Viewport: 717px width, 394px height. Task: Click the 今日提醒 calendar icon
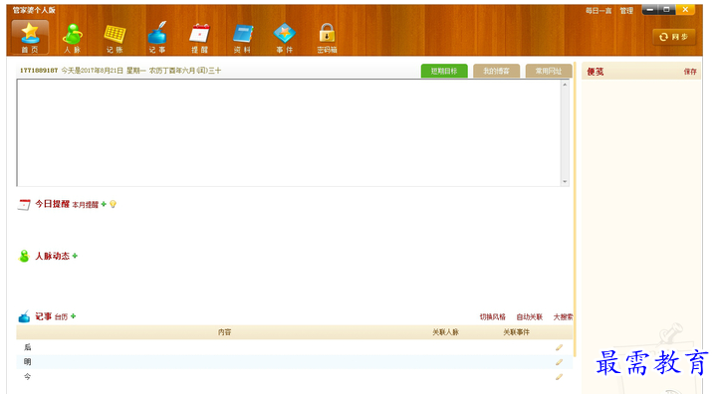point(24,204)
